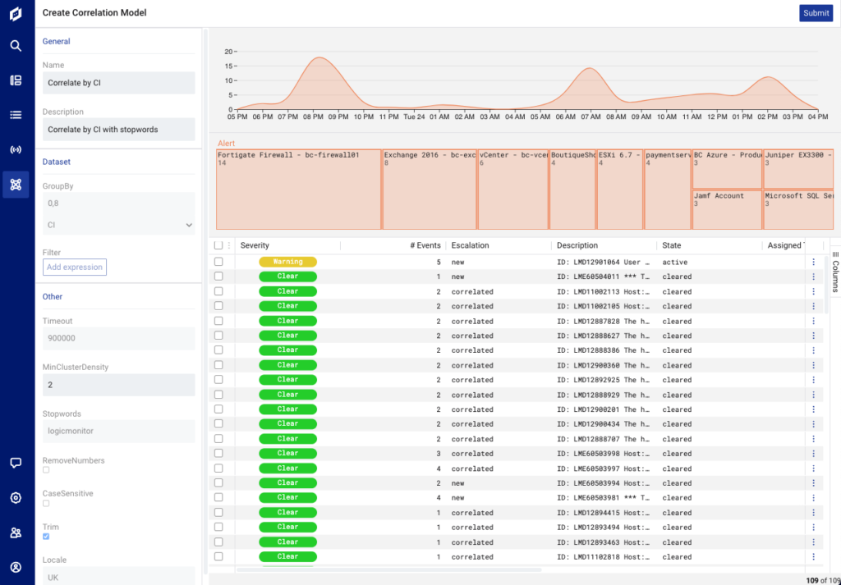The width and height of the screenshot is (841, 585).
Task: Click into the Description field
Action: (x=118, y=130)
